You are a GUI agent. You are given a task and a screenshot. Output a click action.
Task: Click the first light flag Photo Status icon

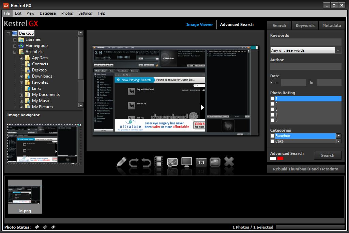pos(37,227)
